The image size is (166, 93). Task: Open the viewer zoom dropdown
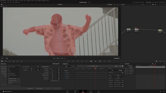[x=2, y=5]
